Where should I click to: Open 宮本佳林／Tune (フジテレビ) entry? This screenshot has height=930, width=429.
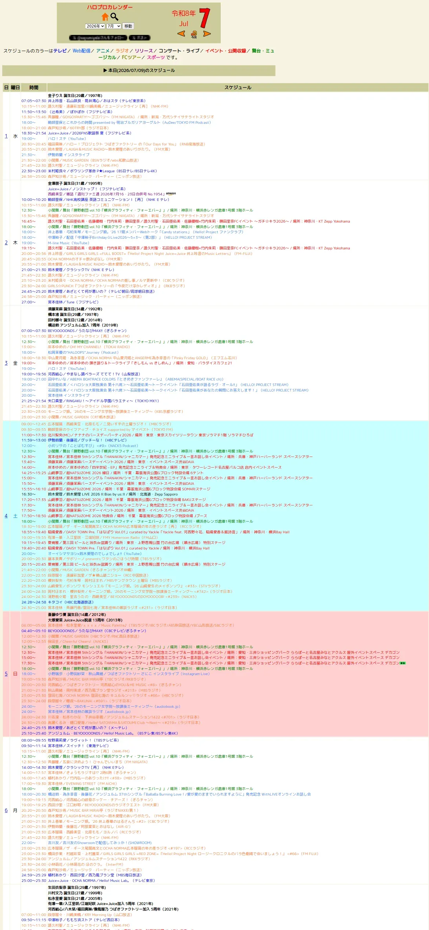point(73,302)
